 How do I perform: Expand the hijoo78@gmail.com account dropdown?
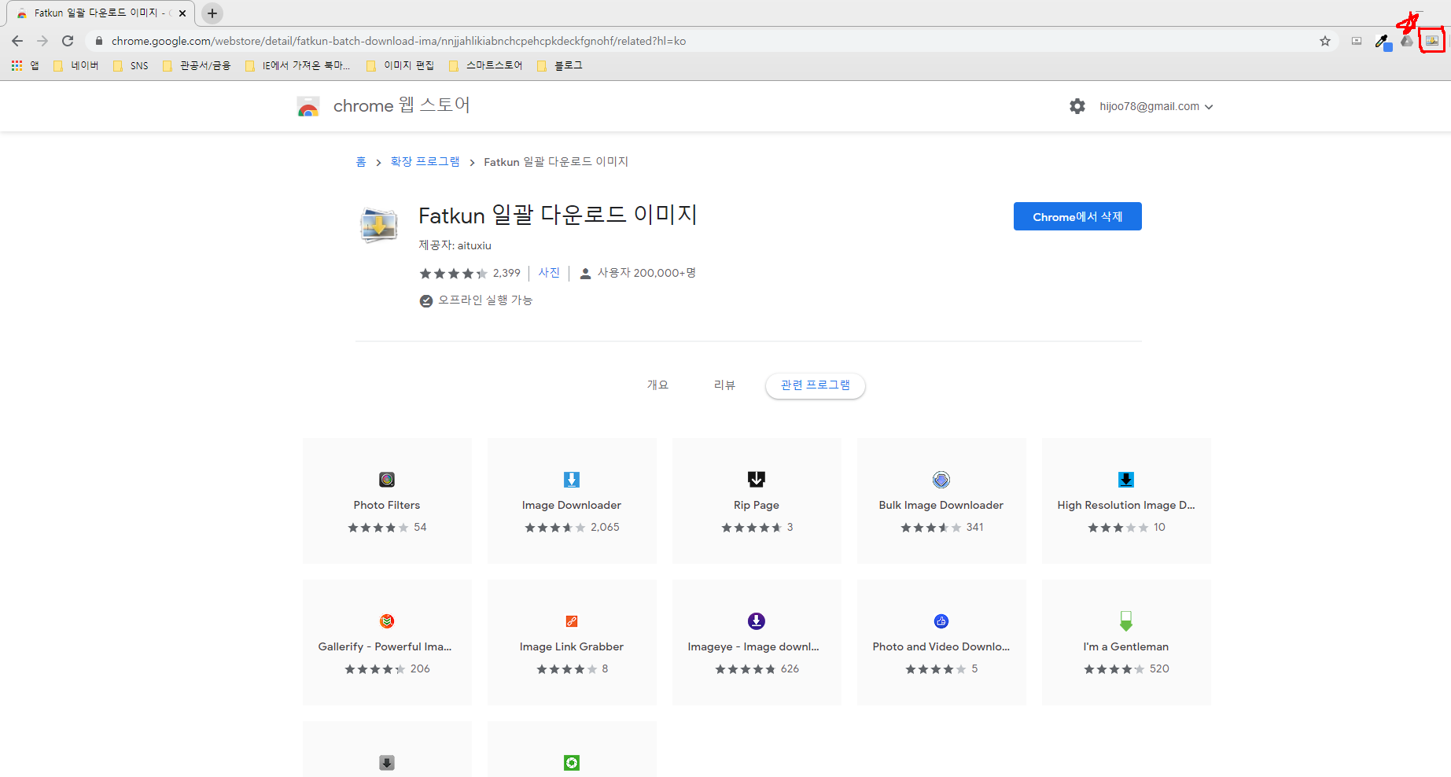click(1156, 106)
